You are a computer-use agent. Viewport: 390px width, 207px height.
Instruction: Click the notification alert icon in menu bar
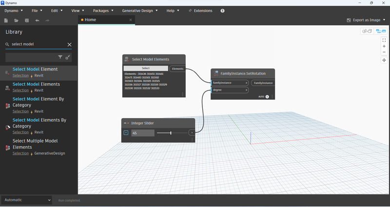(x=222, y=11)
